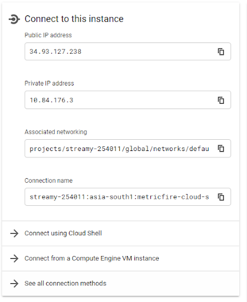Copy the associated networking path
This screenshot has height=302, width=247.
coord(221,149)
